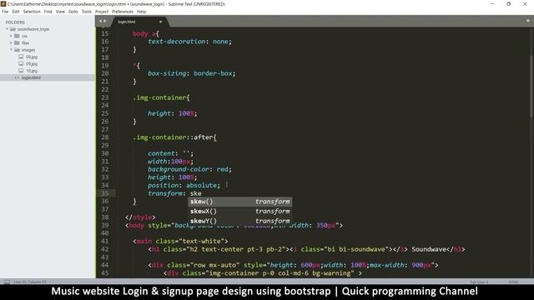This screenshot has width=534, height=300.
Task: Collapse the images folder arrow
Action: point(11,50)
